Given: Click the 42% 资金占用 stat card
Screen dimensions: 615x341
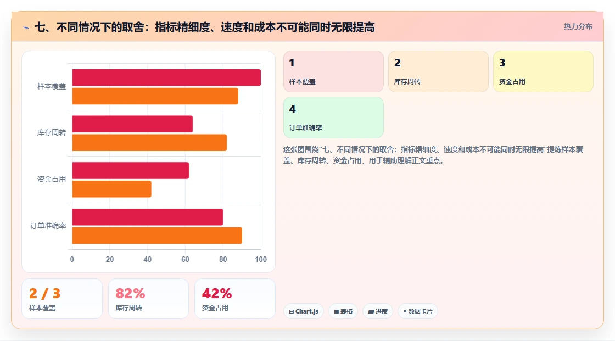Looking at the screenshot, I should (235, 299).
